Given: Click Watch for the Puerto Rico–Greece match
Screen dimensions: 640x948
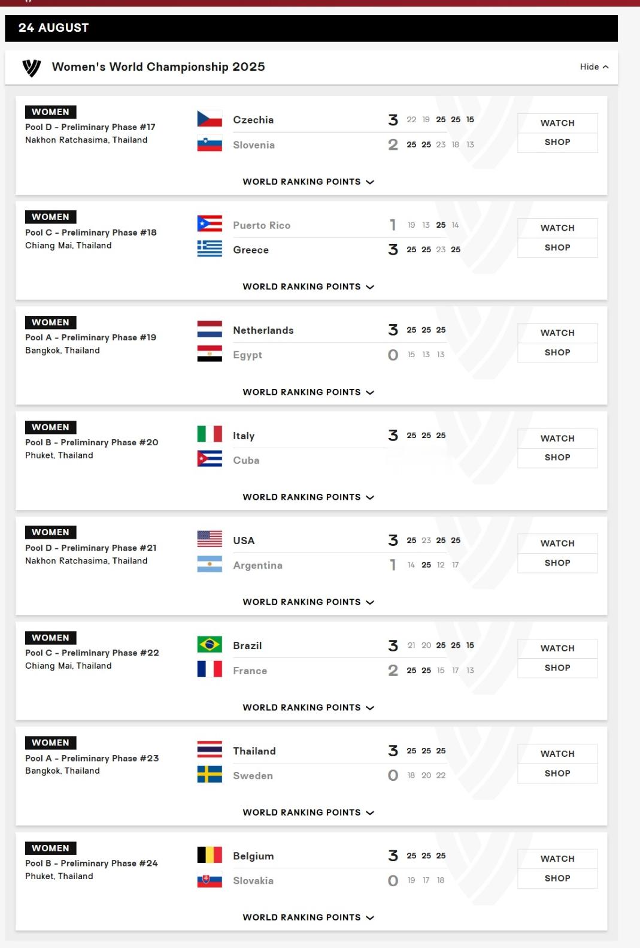Looking at the screenshot, I should pyautogui.click(x=557, y=228).
